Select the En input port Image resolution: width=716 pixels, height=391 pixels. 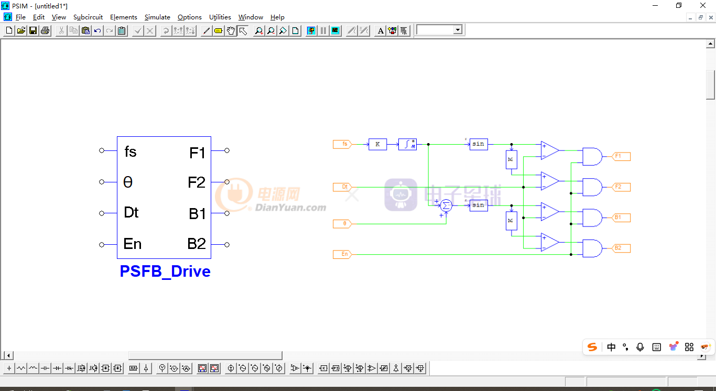(x=342, y=254)
